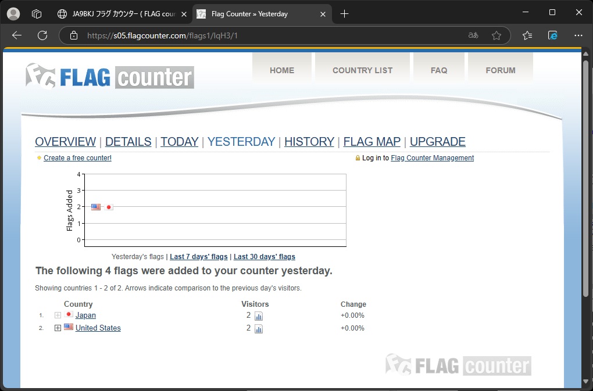
Task: Reload the page with the refresh icon
Action: [x=42, y=35]
